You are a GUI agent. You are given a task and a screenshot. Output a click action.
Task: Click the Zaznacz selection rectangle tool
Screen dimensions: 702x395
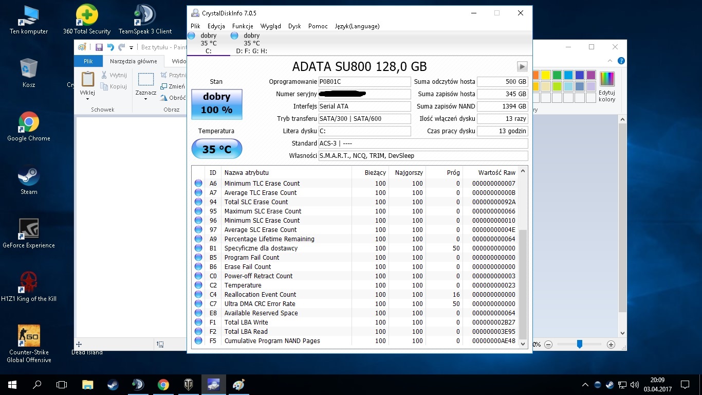(146, 80)
